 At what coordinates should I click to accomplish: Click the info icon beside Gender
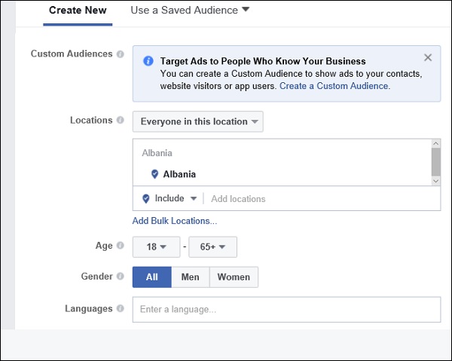[x=121, y=277]
